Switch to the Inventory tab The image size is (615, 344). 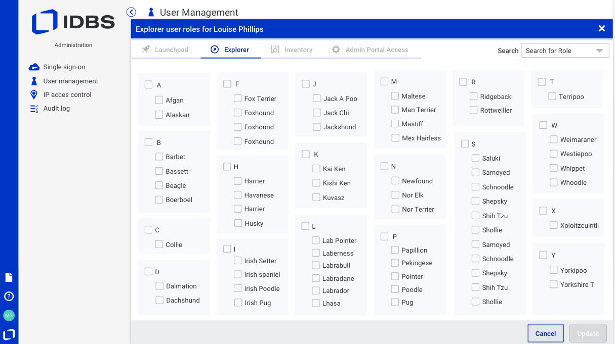tap(292, 50)
